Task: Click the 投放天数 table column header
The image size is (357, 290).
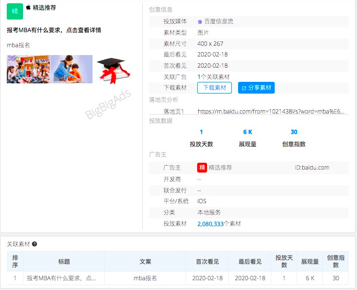Action: tap(284, 261)
